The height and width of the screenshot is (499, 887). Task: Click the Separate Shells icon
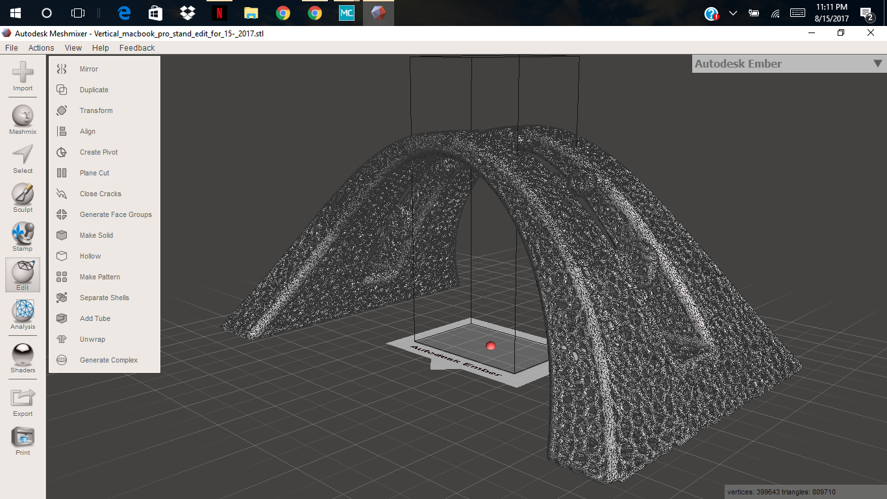pos(62,298)
